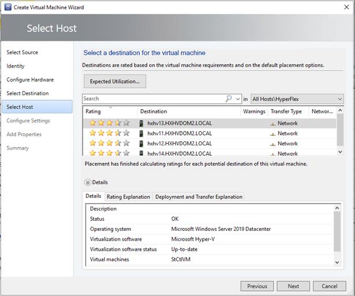Click the star rating for hxhv11
Viewport: 355px width, 296px height.
coord(110,133)
